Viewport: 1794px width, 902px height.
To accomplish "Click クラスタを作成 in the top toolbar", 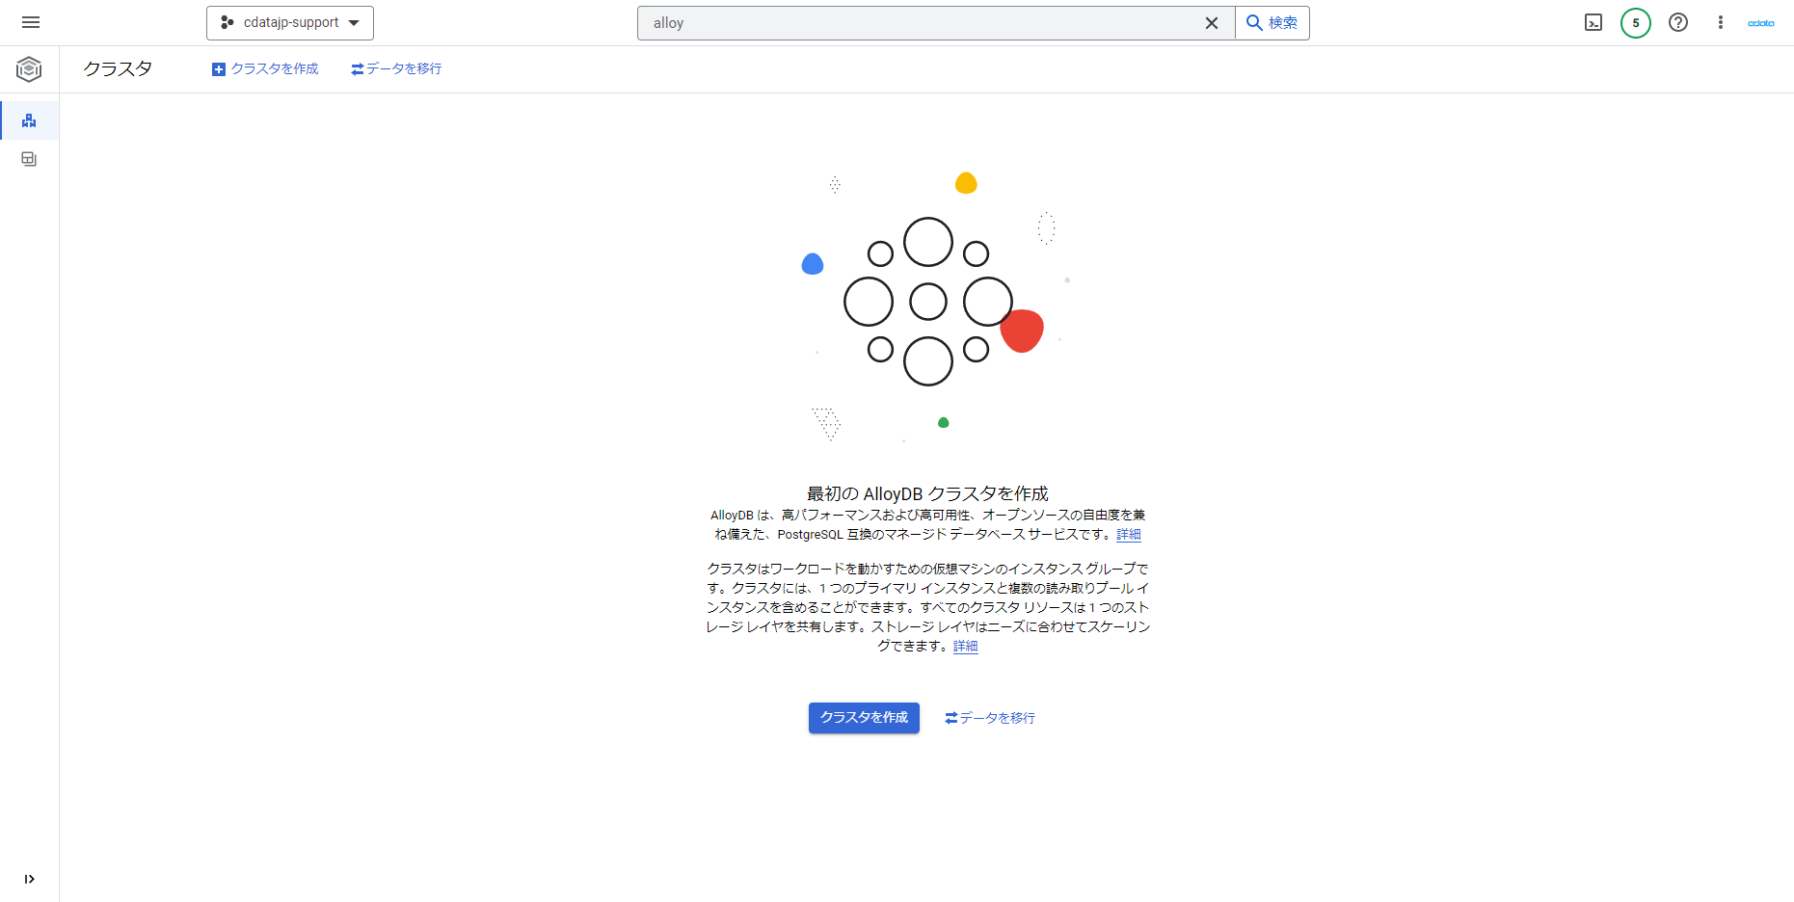I will [x=265, y=69].
